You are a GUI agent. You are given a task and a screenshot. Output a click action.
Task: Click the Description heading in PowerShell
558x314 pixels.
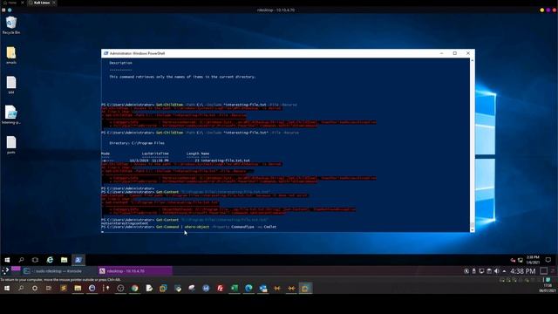[x=120, y=63]
